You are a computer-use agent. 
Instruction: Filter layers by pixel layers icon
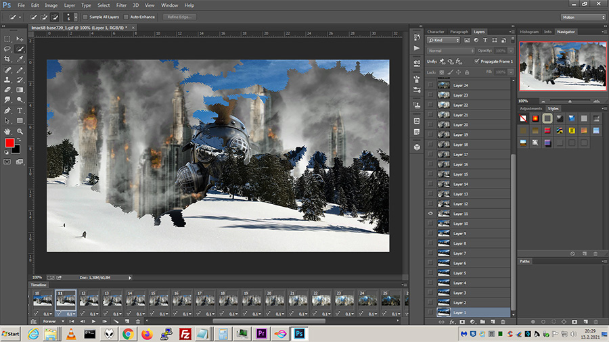click(467, 40)
